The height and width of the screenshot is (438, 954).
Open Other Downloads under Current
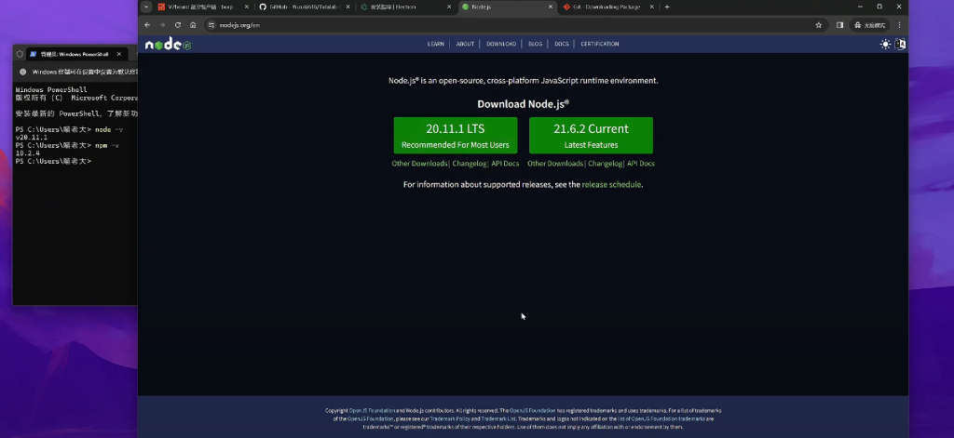[555, 164]
